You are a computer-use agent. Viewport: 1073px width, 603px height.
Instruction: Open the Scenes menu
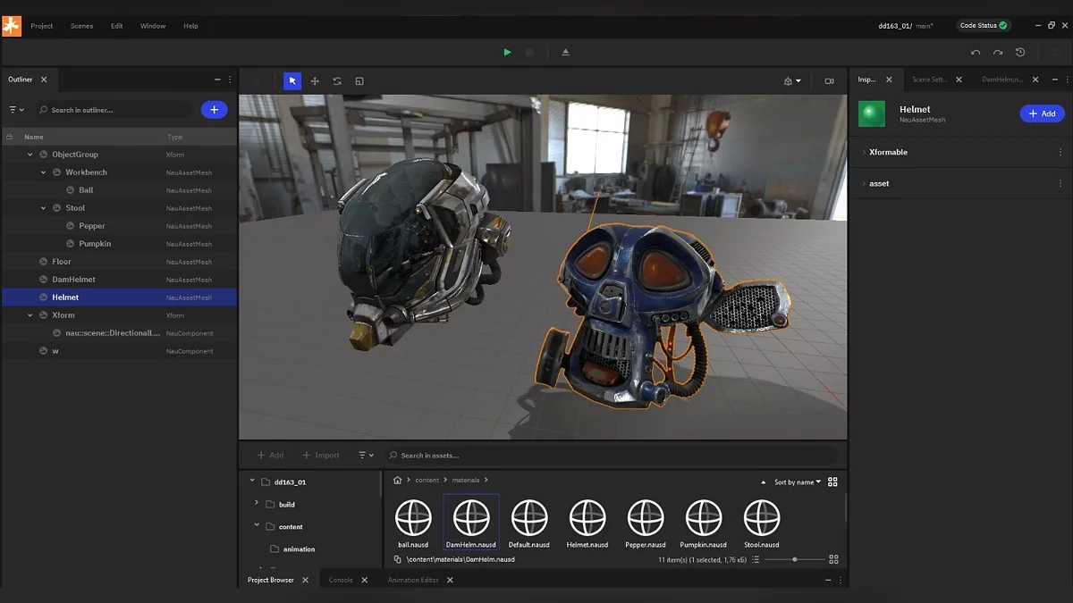coord(81,26)
